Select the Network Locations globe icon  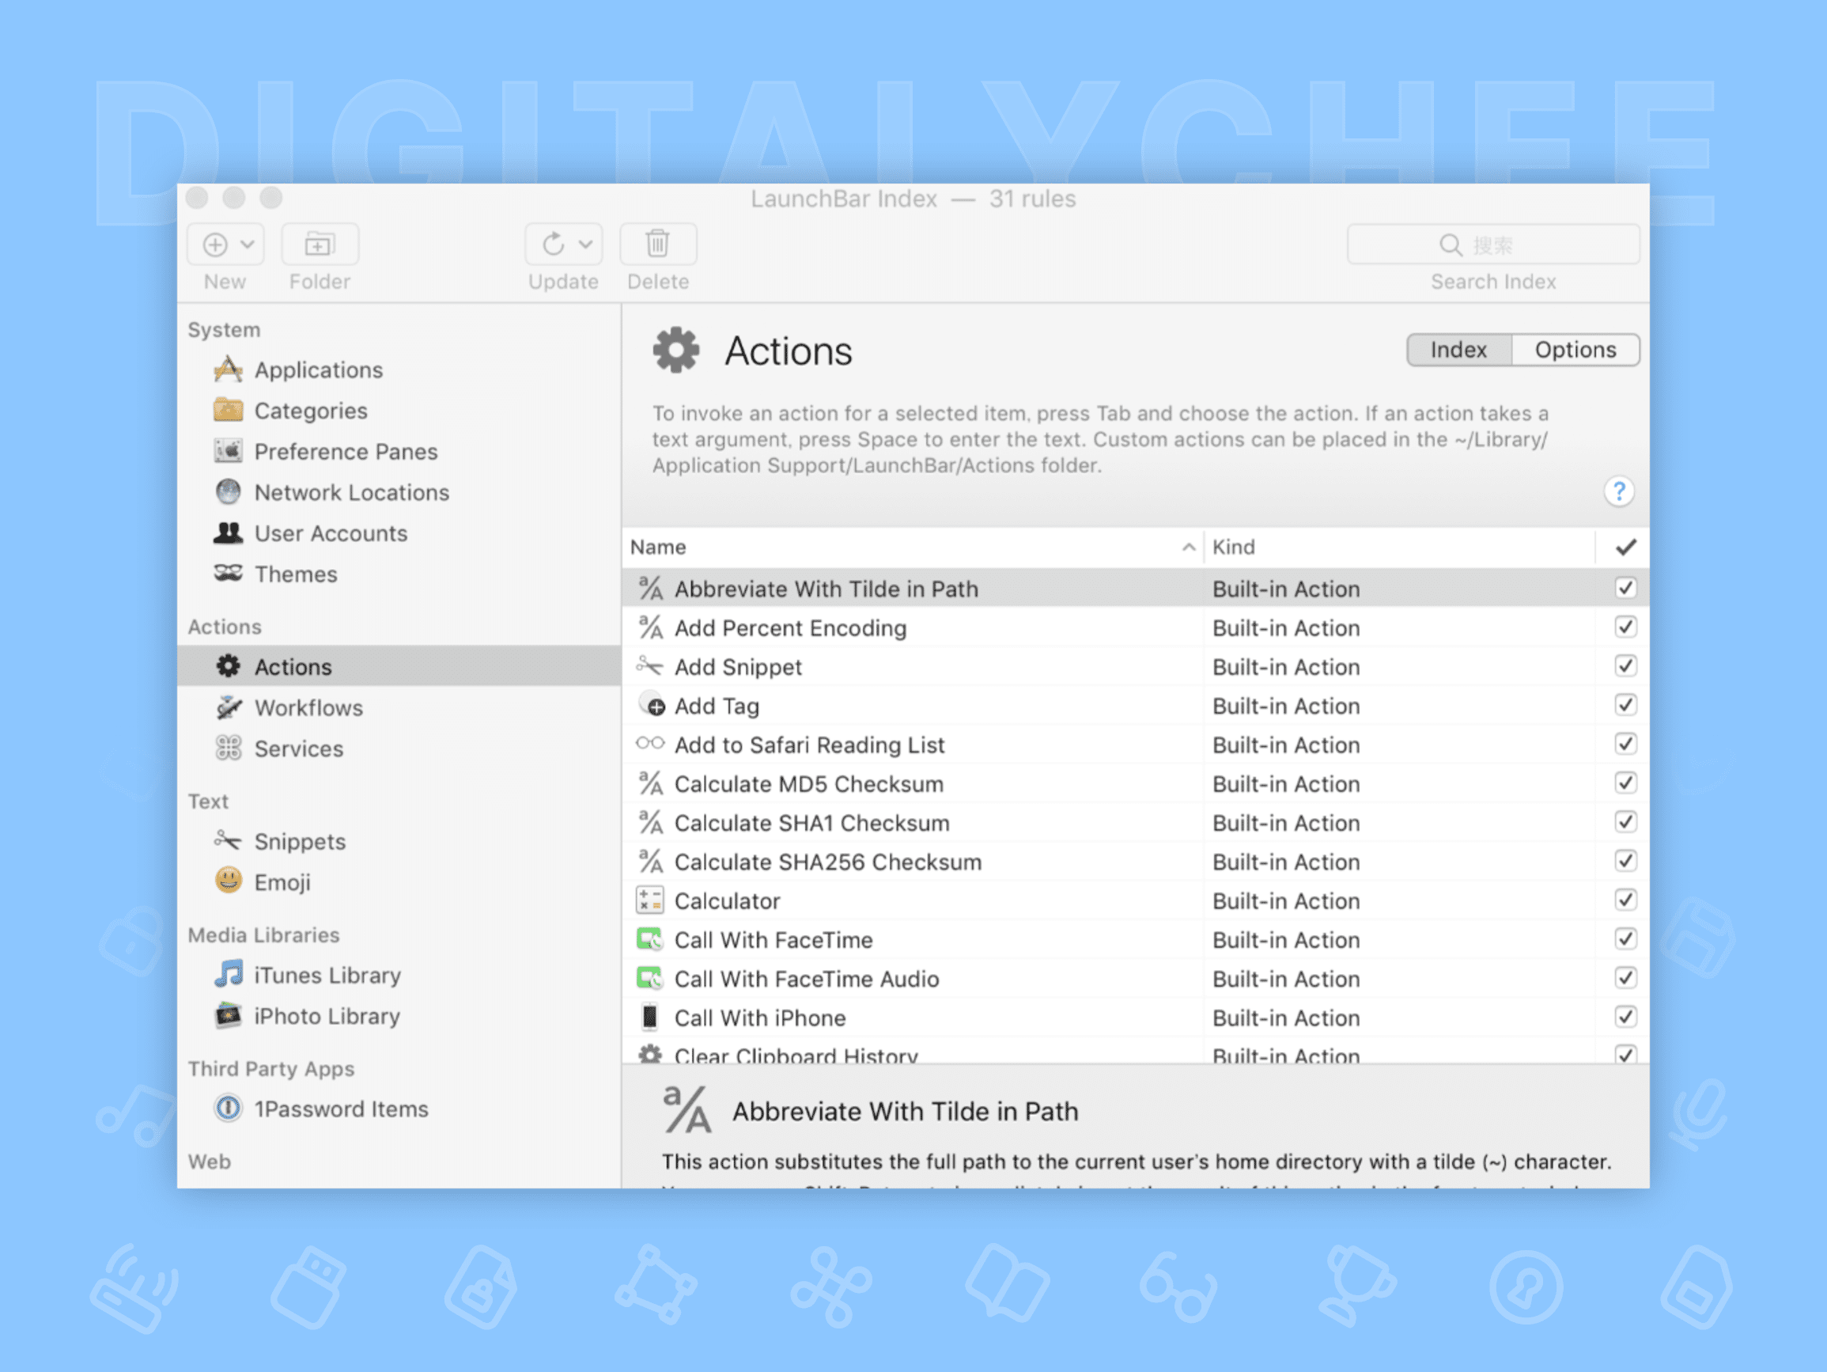tap(228, 492)
